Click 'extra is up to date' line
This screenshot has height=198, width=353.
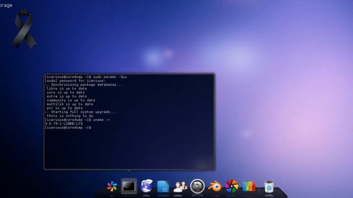point(67,96)
